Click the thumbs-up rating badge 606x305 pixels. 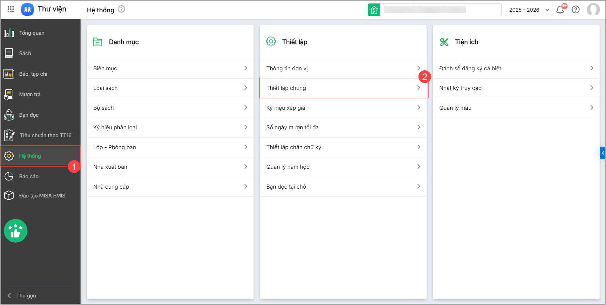point(15,231)
